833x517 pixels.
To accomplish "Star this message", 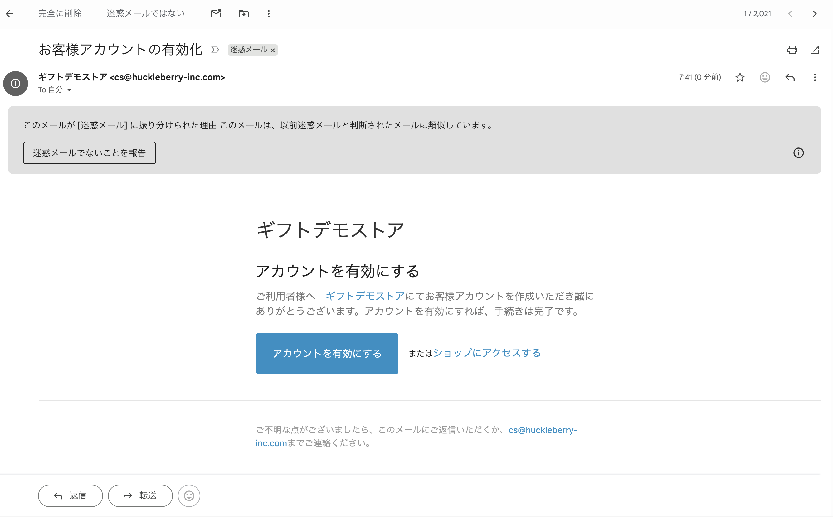I will [x=740, y=78].
